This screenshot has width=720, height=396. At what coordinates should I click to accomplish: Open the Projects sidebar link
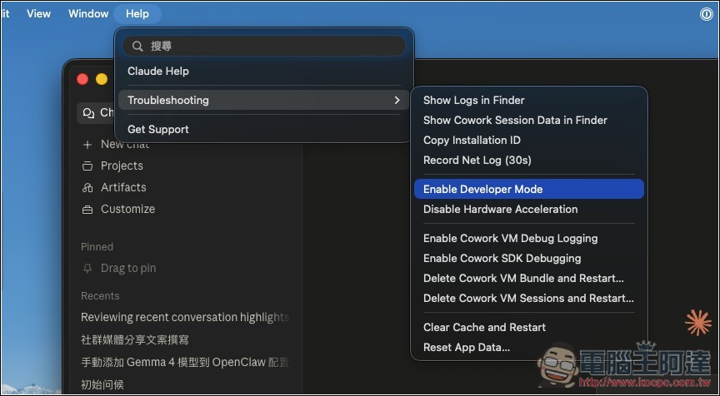[x=122, y=166]
